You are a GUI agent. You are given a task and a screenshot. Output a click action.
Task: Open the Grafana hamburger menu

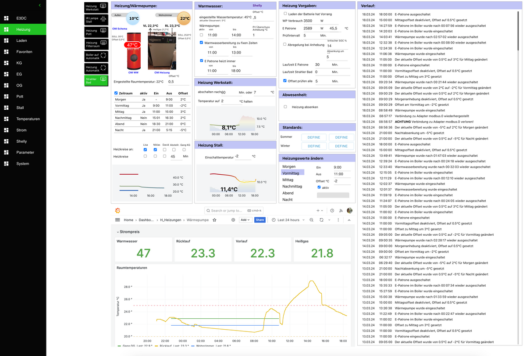(x=117, y=220)
